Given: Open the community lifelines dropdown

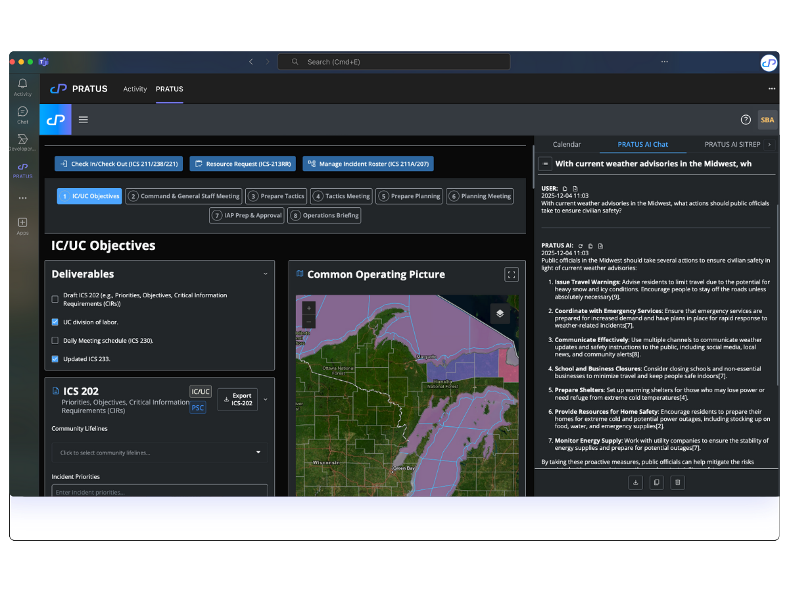Looking at the screenshot, I should (x=159, y=453).
